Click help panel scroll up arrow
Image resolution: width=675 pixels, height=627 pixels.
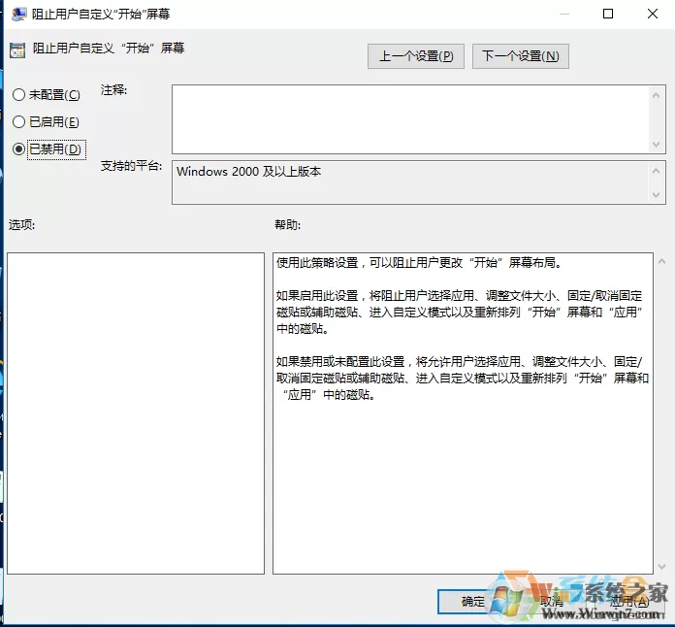tap(661, 261)
